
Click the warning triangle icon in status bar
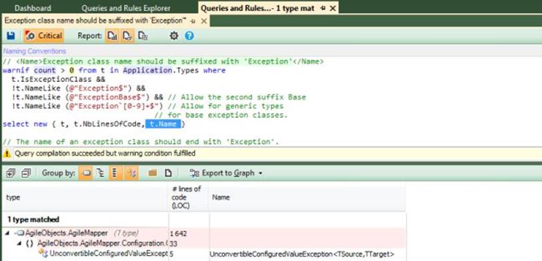coord(7,154)
